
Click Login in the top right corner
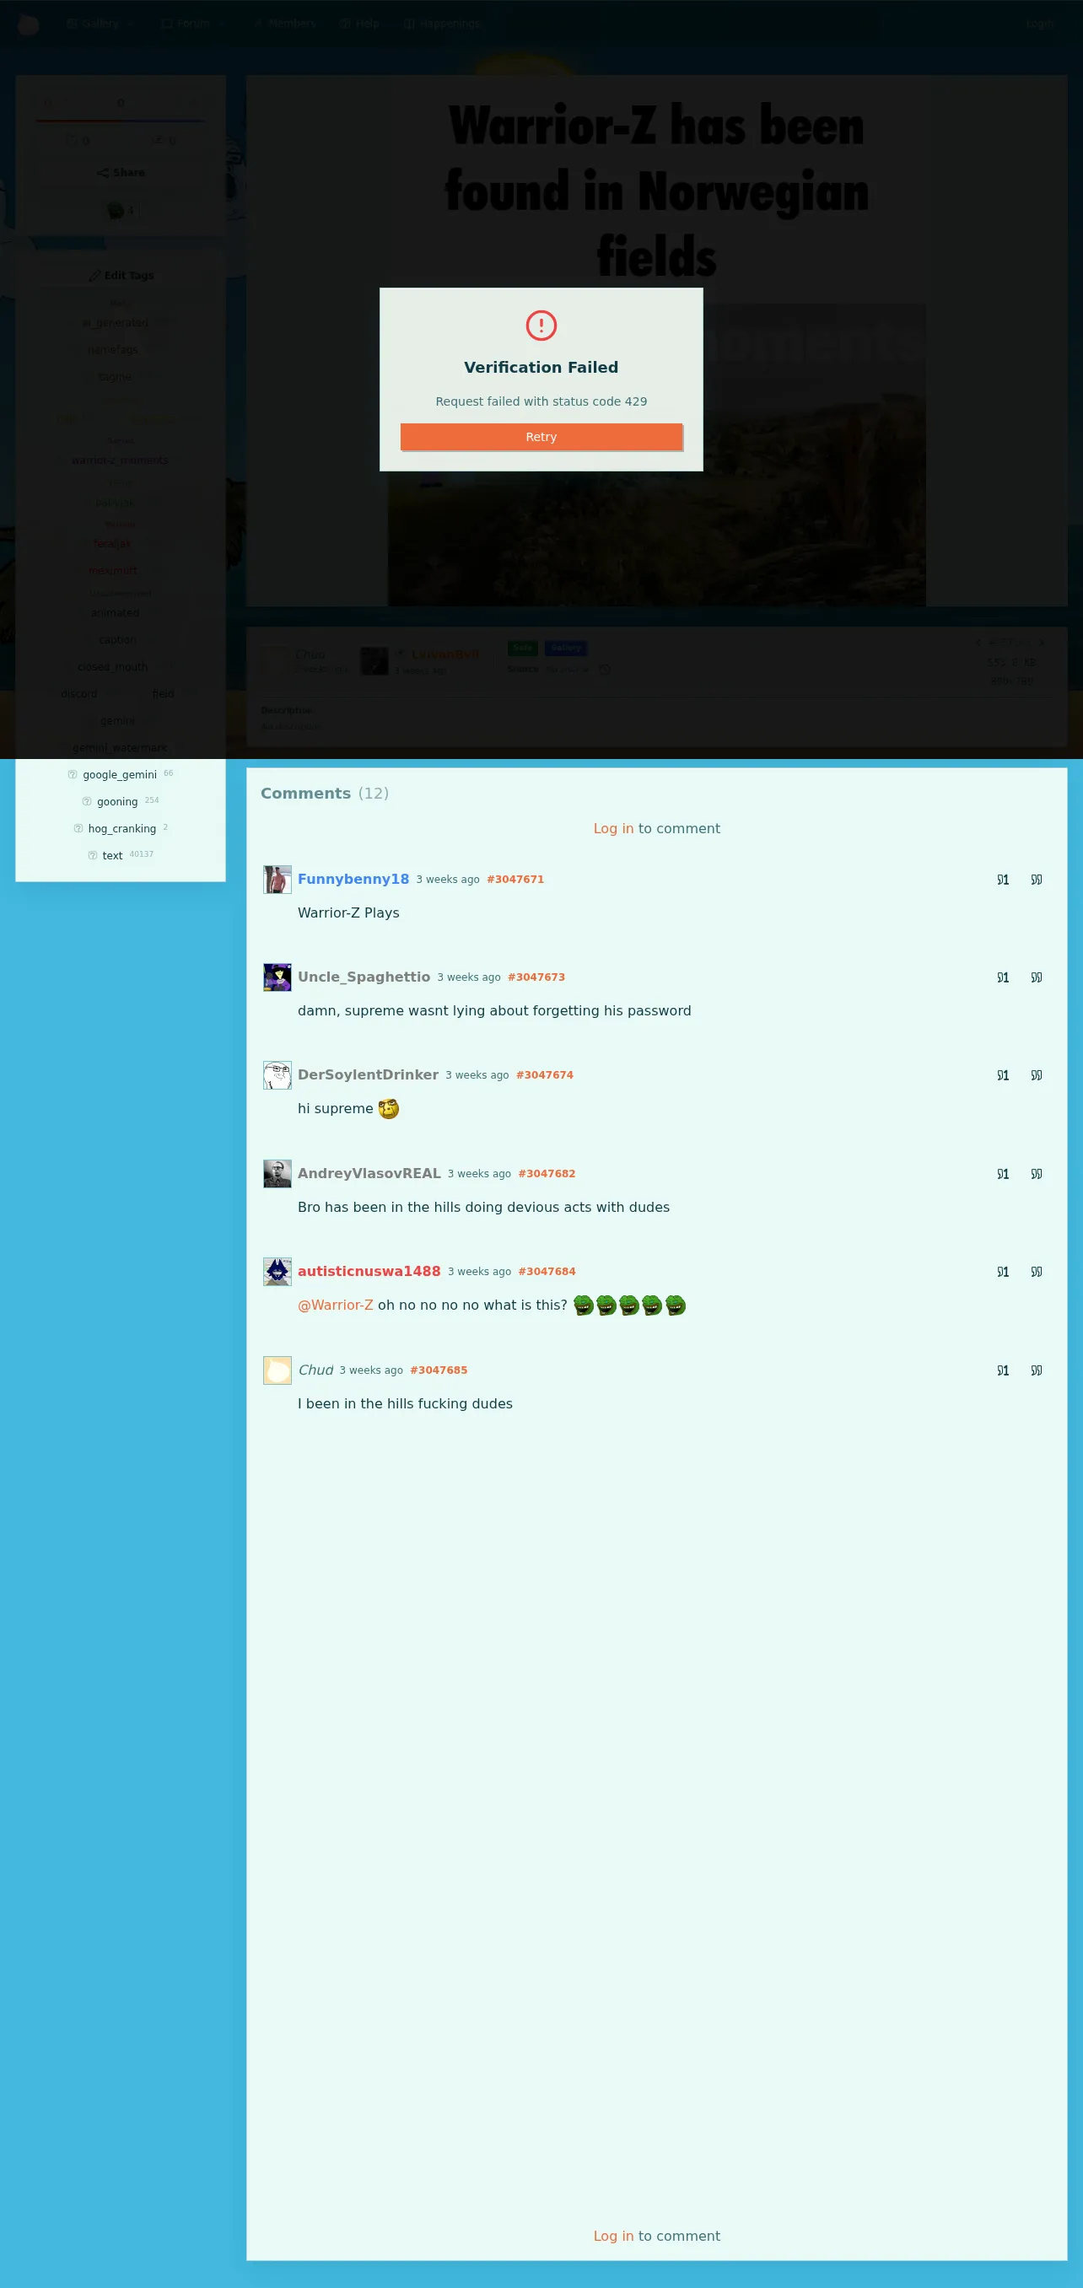coord(1039,24)
